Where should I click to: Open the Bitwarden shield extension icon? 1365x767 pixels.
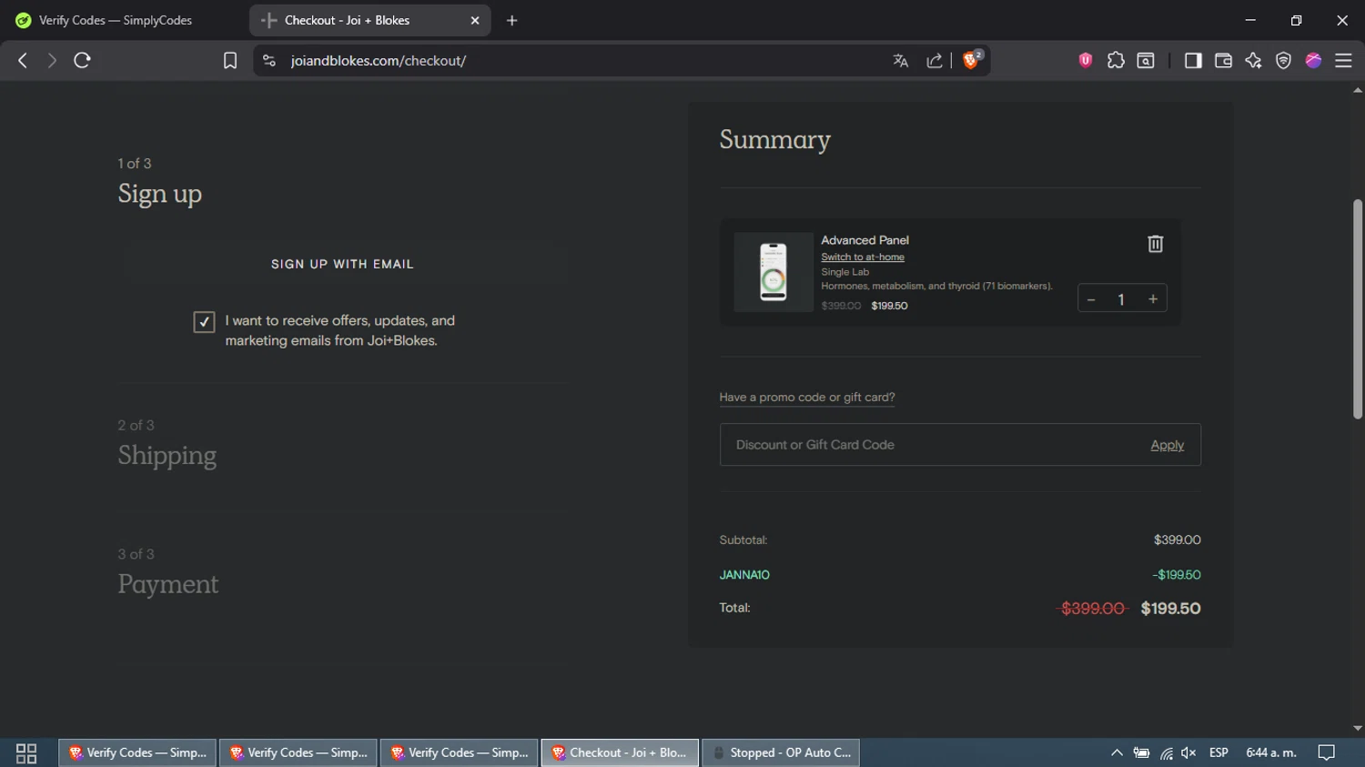point(1086,60)
